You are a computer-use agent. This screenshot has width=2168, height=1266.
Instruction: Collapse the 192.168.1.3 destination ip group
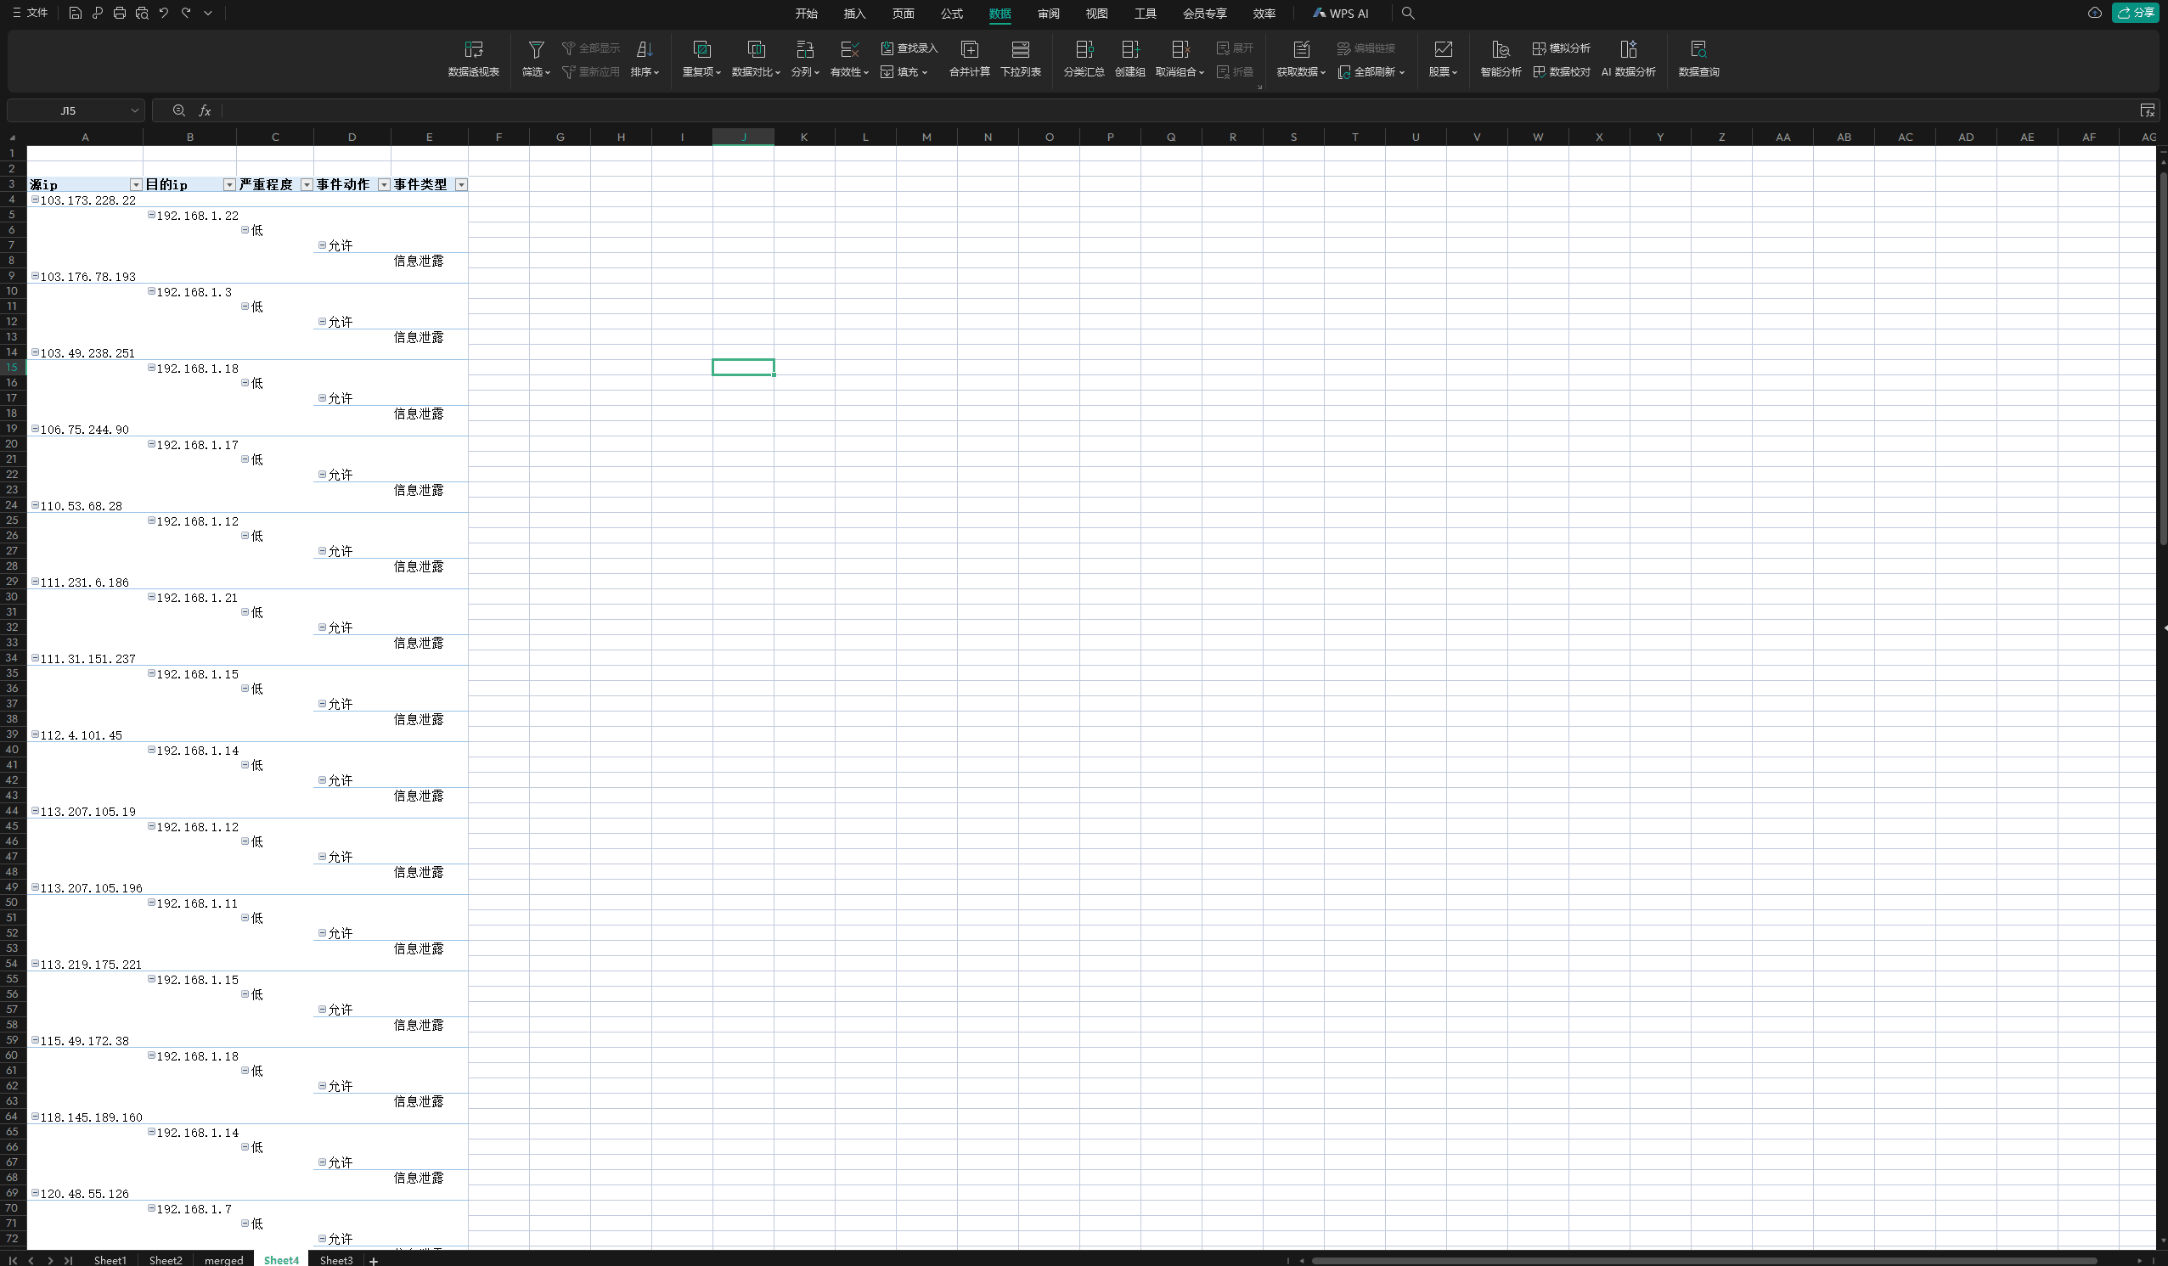(151, 291)
